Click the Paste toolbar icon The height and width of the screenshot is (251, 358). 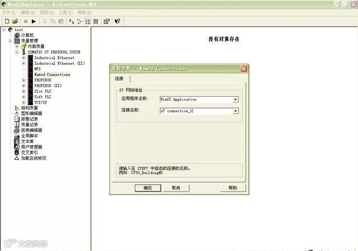[61, 21]
